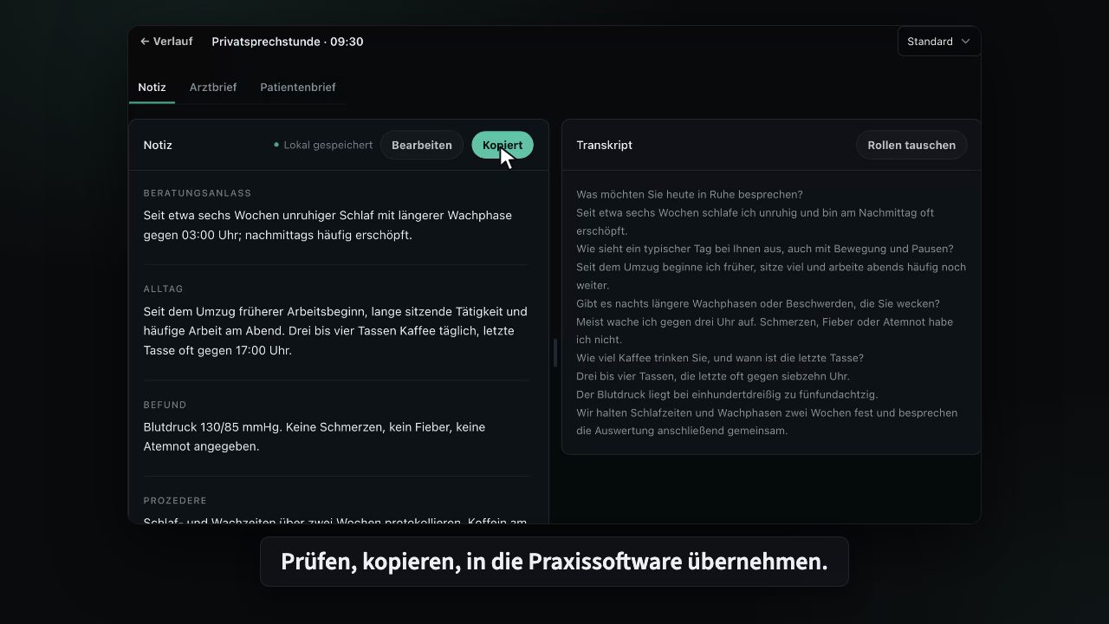Click note text 'Seit etwa sechs Wochen unruhiger Schlaf'
Image resolution: width=1109 pixels, height=624 pixels.
pyautogui.click(x=328, y=225)
